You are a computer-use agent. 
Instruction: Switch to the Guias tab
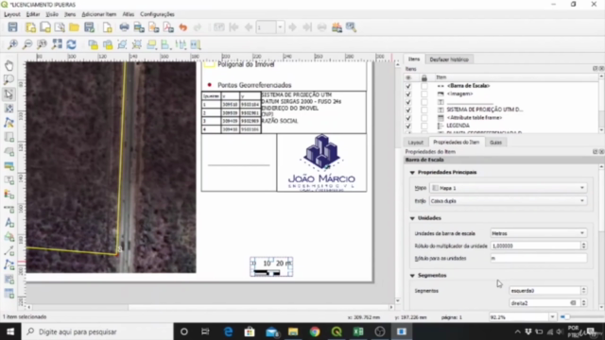click(495, 143)
